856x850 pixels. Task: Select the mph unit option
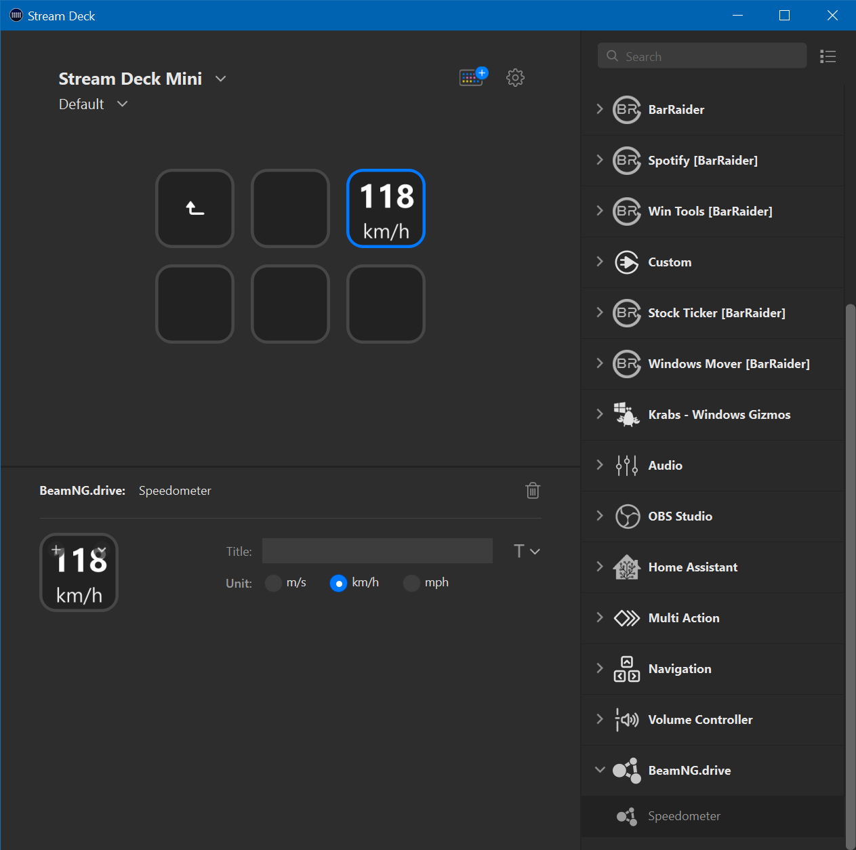411,583
